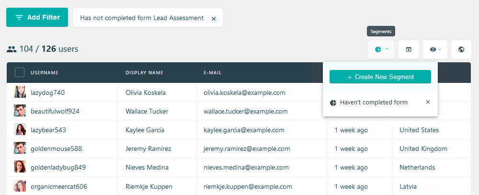Click lazydog740's avatar thumbnail

(x=20, y=92)
